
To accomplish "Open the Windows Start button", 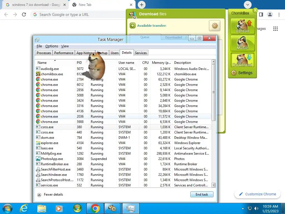I will click(7, 208).
